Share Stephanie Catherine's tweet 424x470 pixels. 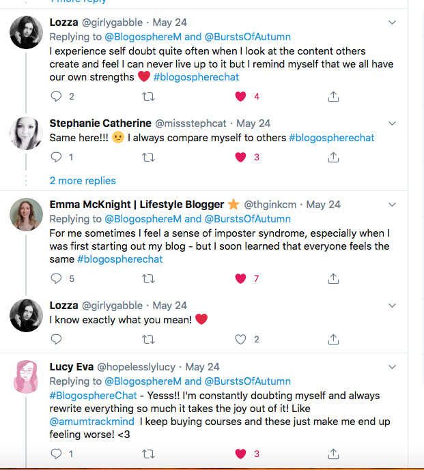click(333, 158)
